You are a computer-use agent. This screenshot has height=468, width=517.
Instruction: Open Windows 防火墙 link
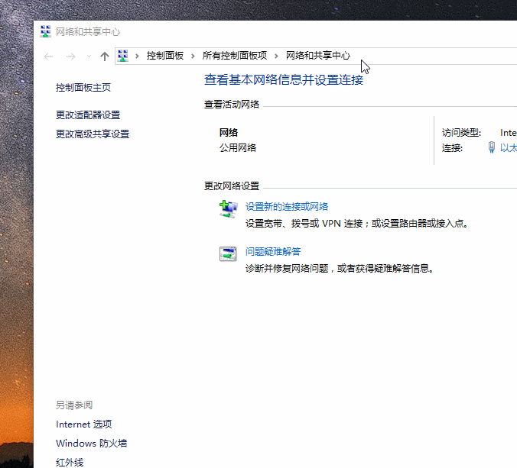pos(91,444)
